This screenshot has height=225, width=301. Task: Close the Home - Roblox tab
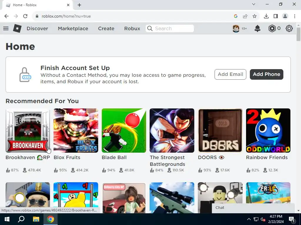tap(68, 5)
